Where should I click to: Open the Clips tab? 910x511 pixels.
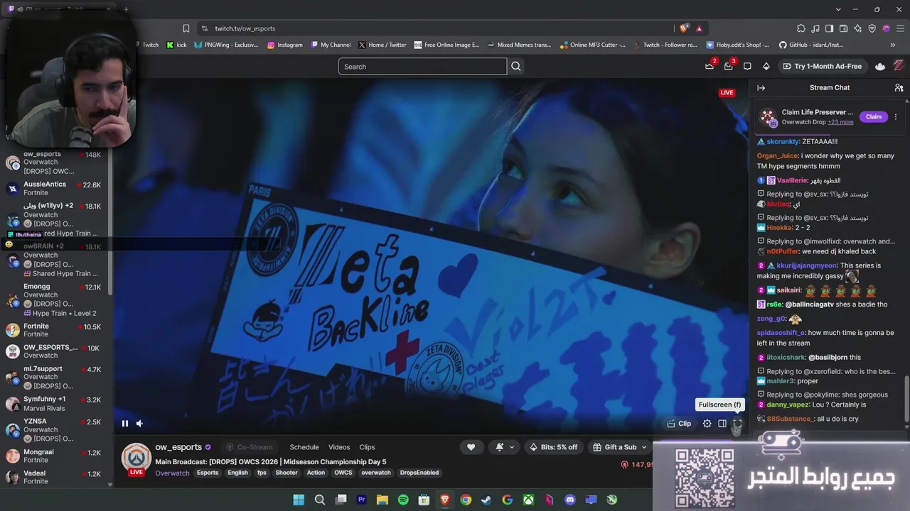point(367,447)
